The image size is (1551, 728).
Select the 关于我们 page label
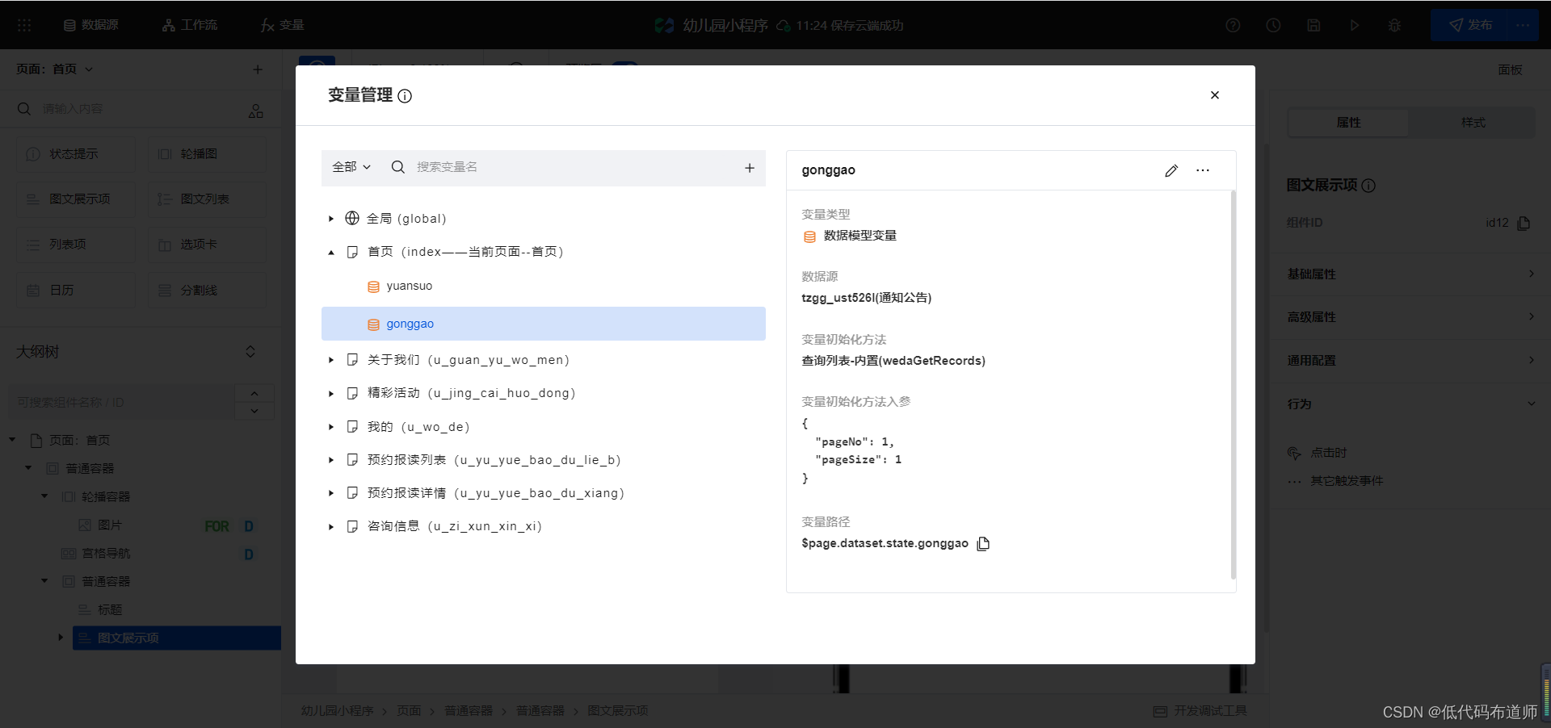[469, 360]
